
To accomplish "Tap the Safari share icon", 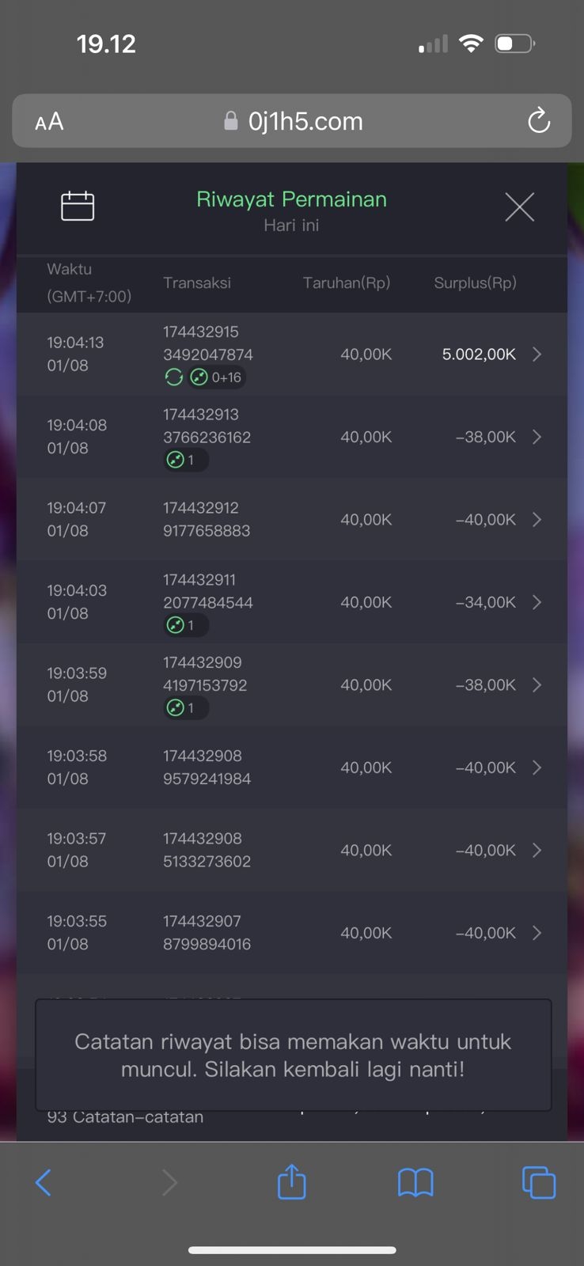I will pyautogui.click(x=291, y=1183).
